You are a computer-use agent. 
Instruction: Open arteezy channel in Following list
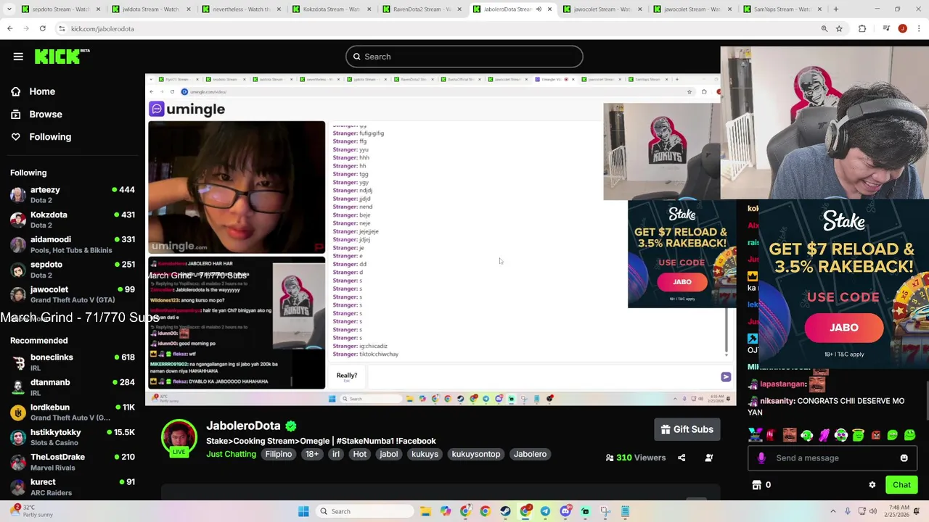point(73,194)
